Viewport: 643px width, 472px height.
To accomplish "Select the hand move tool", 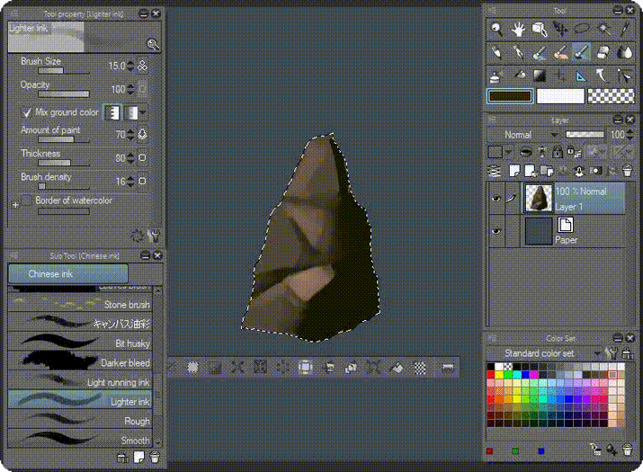I will click(x=519, y=30).
